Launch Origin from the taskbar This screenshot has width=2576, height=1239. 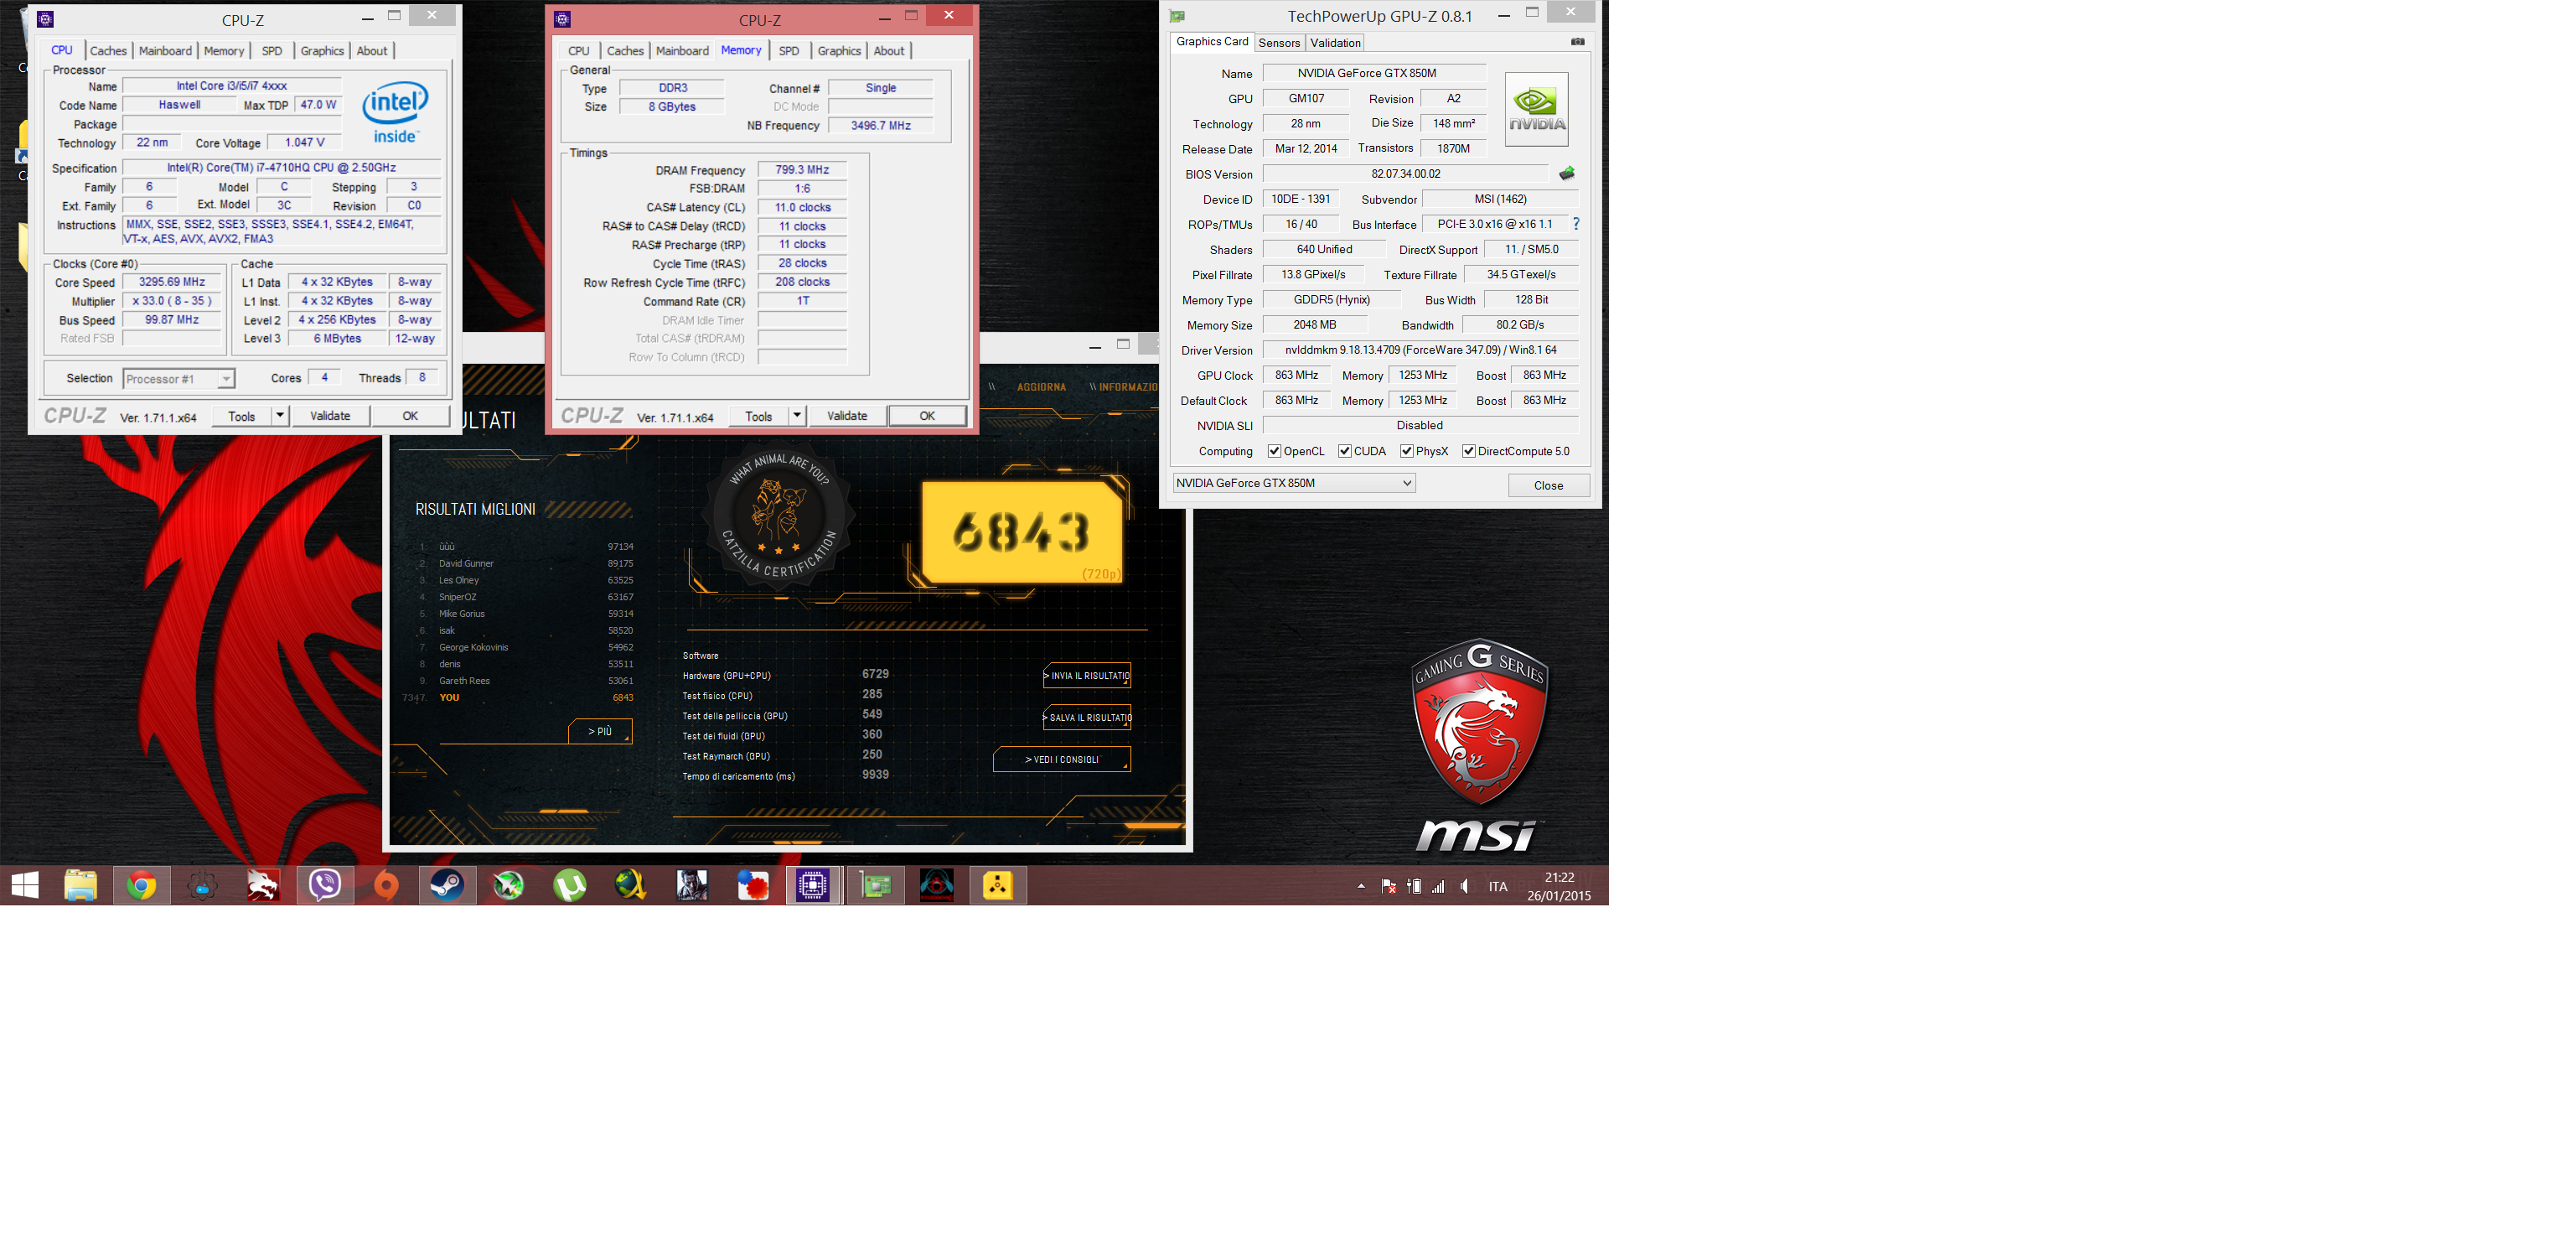click(x=386, y=885)
